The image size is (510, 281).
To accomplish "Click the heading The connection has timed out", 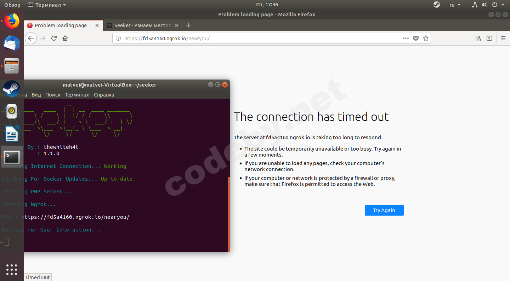I will click(311, 117).
